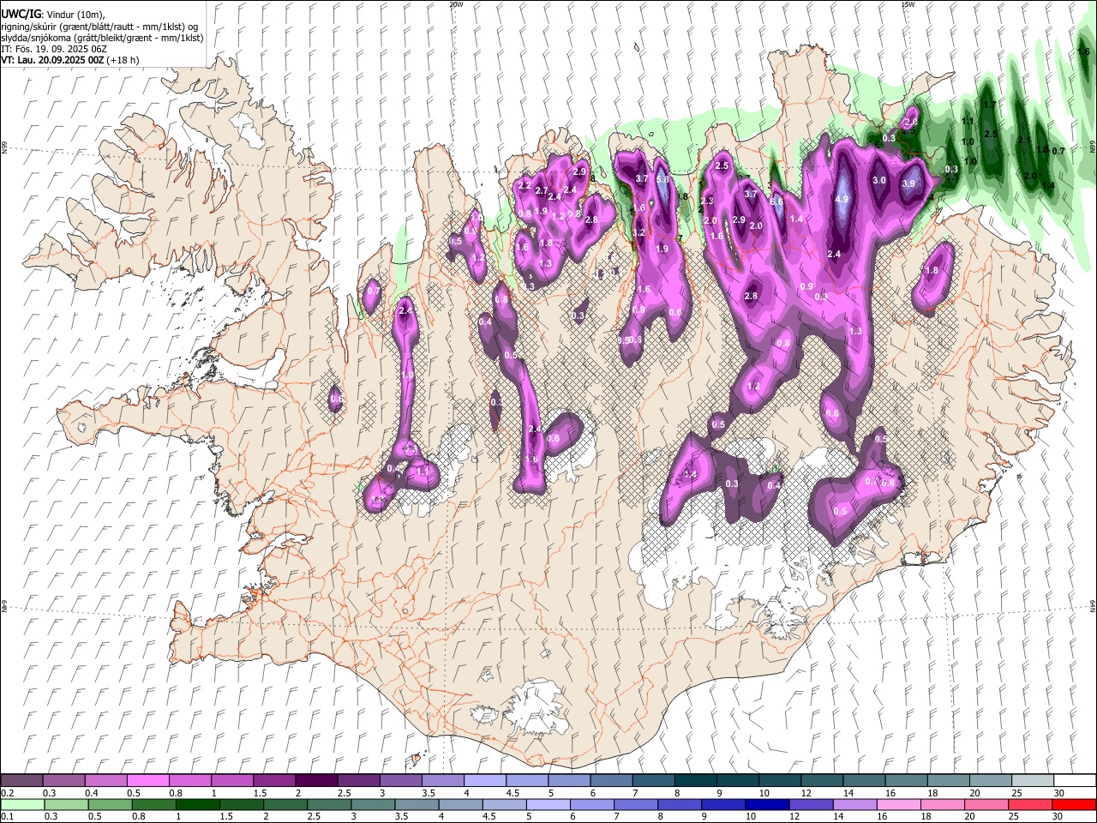1097x823 pixels.
Task: Pick the bright pink 0.5–0.8 swatch, top legend row
Action: (x=147, y=780)
